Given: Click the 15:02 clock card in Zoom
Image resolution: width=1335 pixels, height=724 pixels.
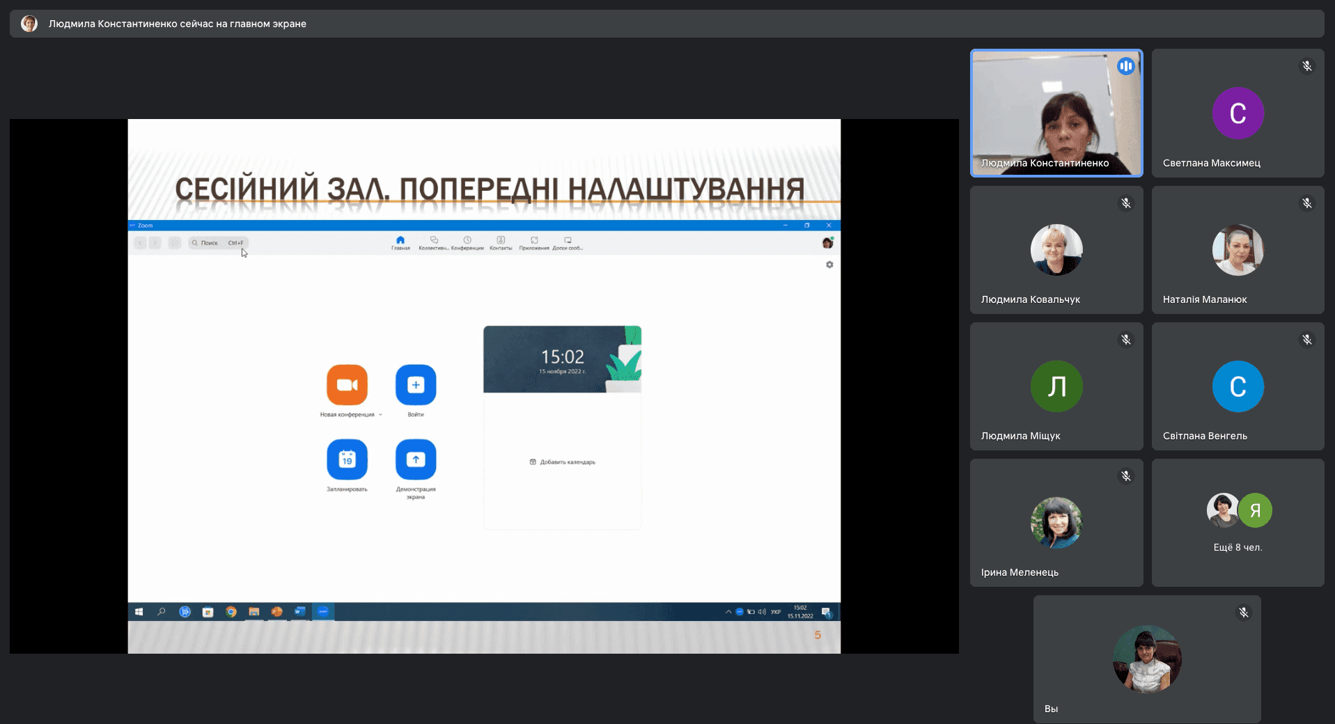Looking at the screenshot, I should point(563,359).
